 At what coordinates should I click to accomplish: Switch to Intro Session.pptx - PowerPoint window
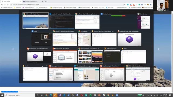click(112, 73)
